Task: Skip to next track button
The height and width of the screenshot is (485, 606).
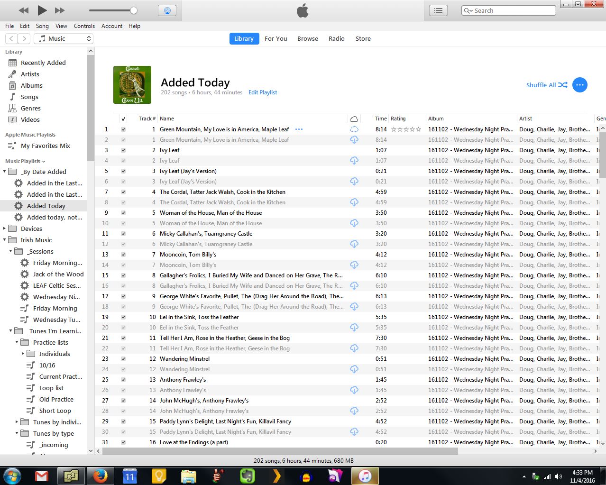Action: (60, 10)
